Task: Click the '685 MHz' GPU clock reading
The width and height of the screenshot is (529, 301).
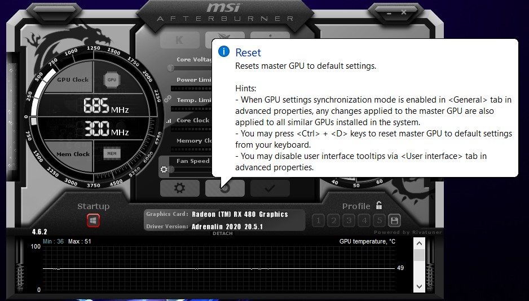Action: tap(106, 105)
